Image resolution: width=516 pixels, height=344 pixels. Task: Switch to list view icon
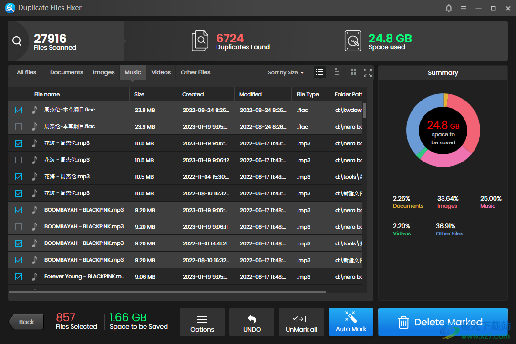tap(320, 72)
